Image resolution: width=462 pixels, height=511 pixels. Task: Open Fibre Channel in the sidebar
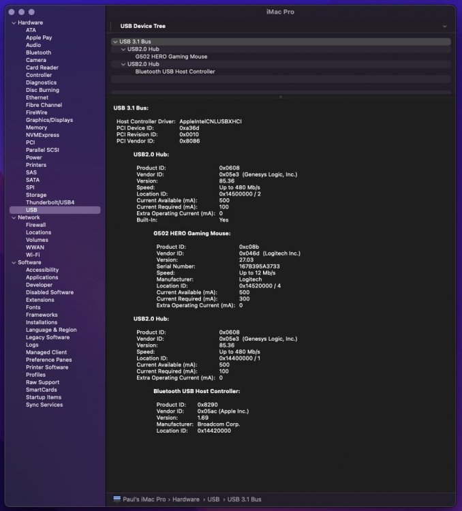(44, 105)
